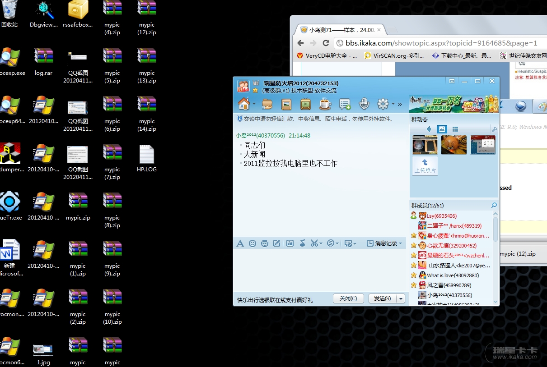Open mypic (7).zip desktop archive
The image size is (547, 367).
point(112,162)
